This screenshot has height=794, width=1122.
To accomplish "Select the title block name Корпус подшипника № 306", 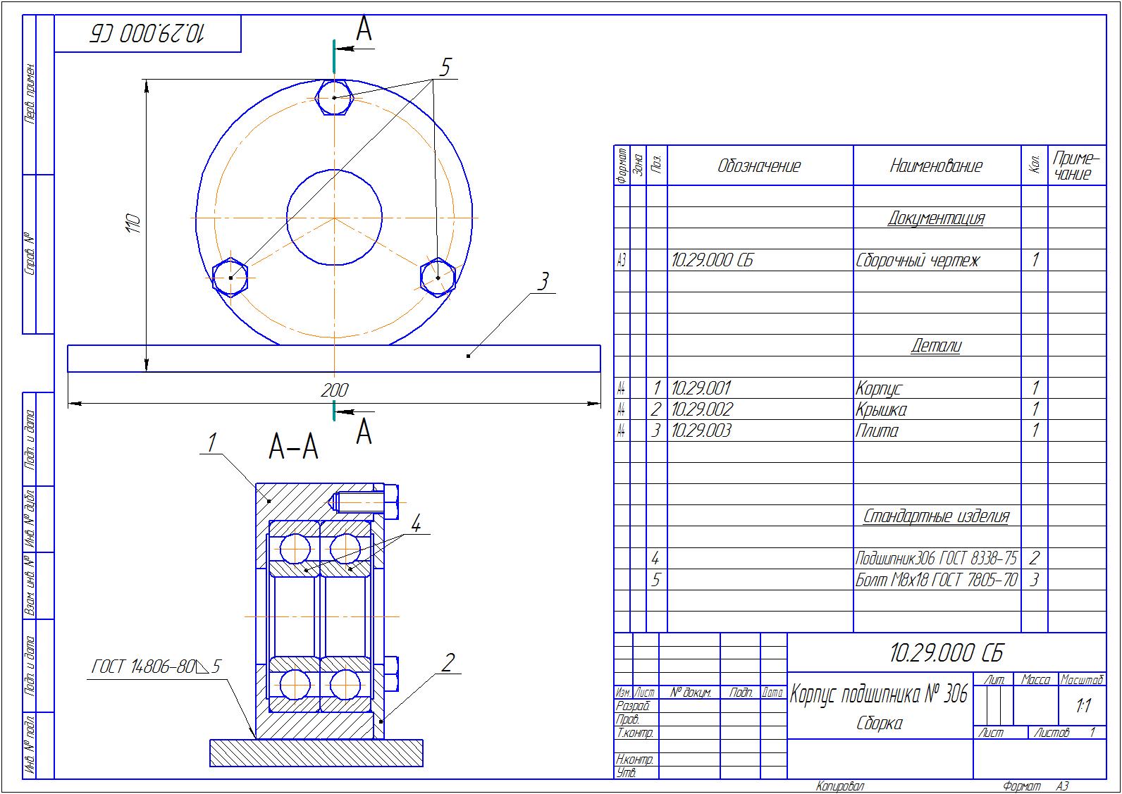I will 879,695.
